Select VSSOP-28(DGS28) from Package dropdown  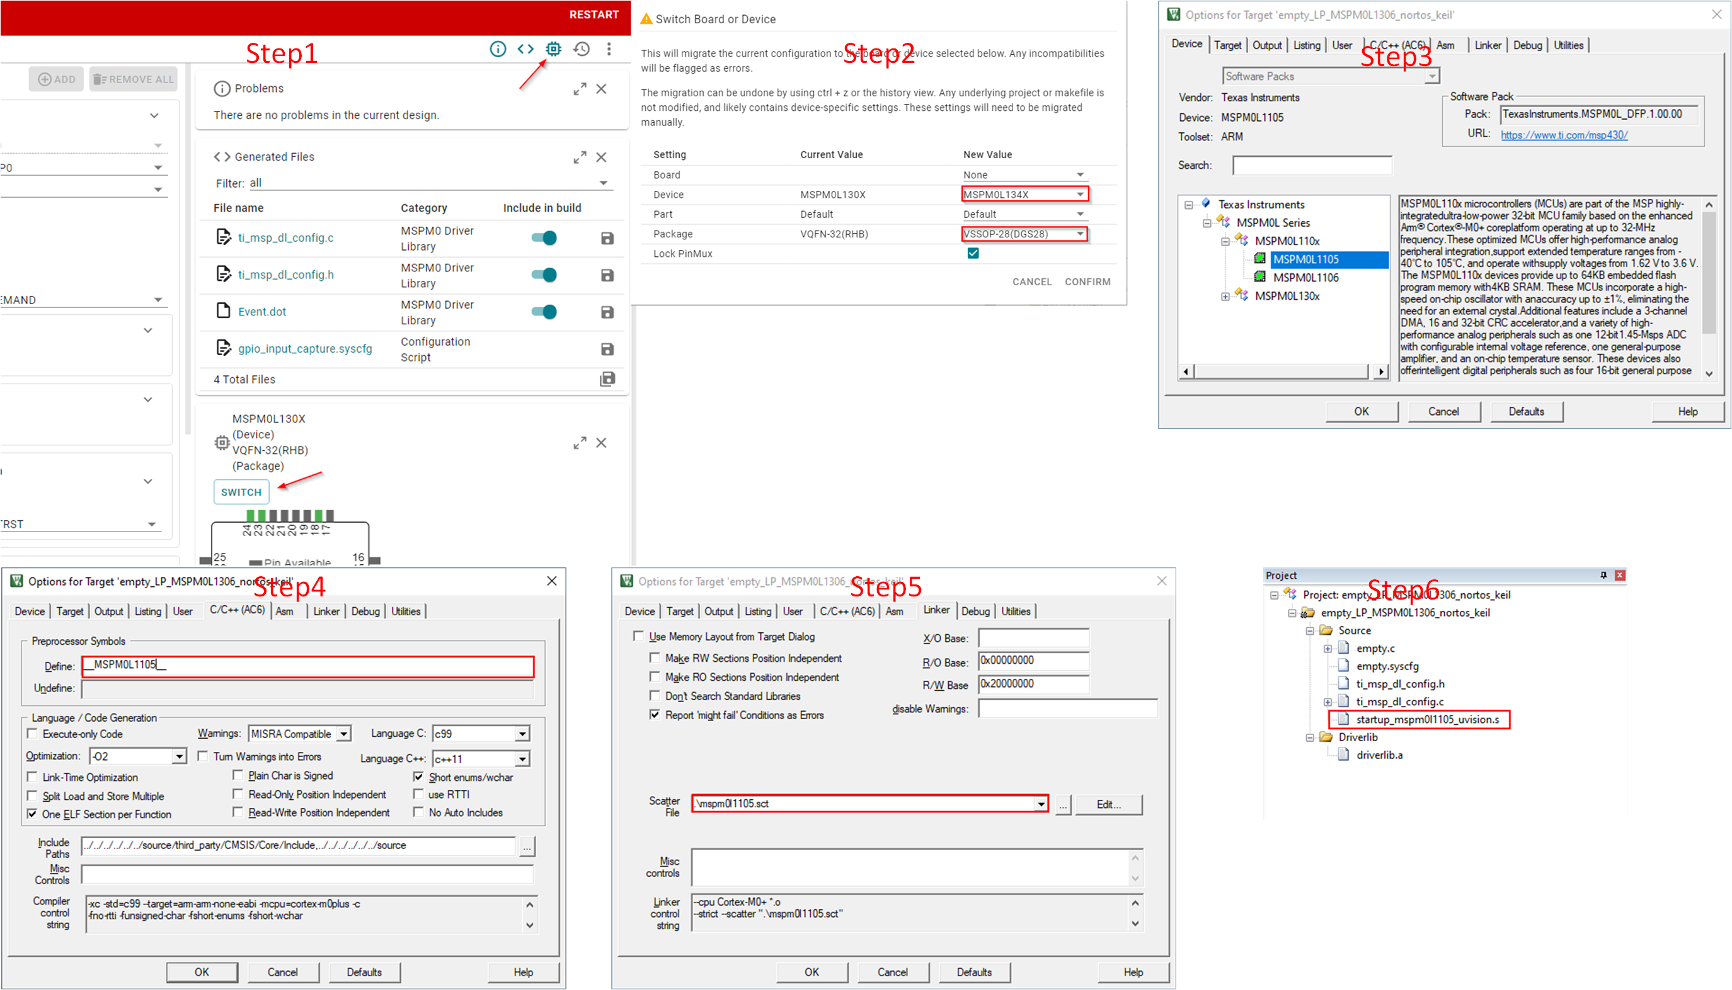tap(1021, 233)
